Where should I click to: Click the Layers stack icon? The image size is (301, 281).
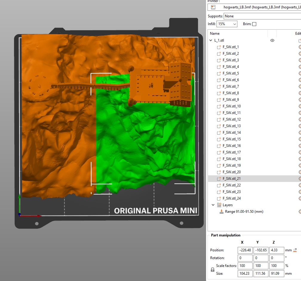[x=219, y=205]
